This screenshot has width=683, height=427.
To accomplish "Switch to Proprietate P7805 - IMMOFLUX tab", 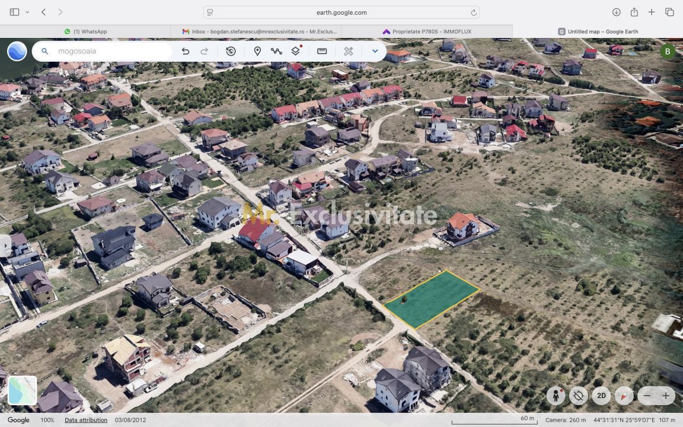I will point(427,31).
